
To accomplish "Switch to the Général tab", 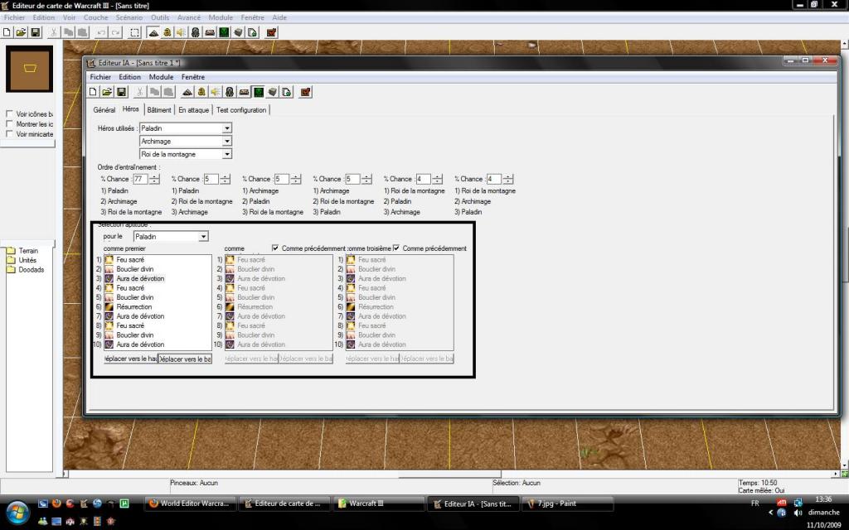I will coord(104,110).
